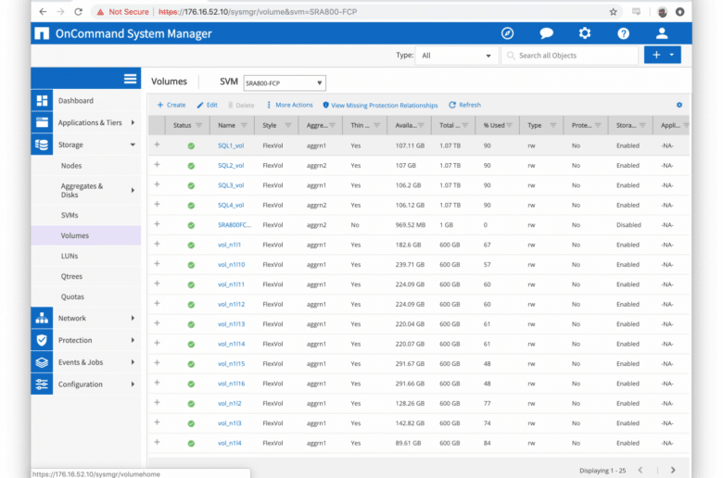Click the Create button

171,105
